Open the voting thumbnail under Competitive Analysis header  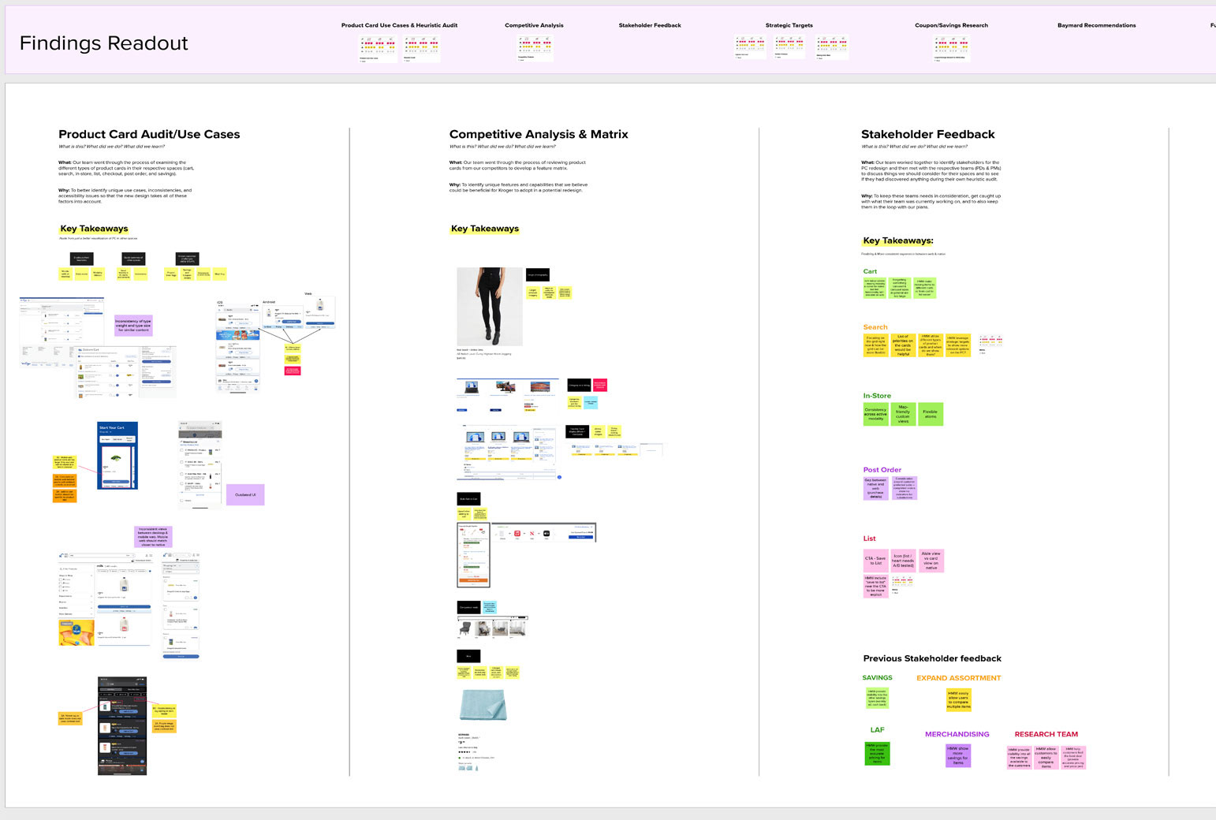pos(535,48)
